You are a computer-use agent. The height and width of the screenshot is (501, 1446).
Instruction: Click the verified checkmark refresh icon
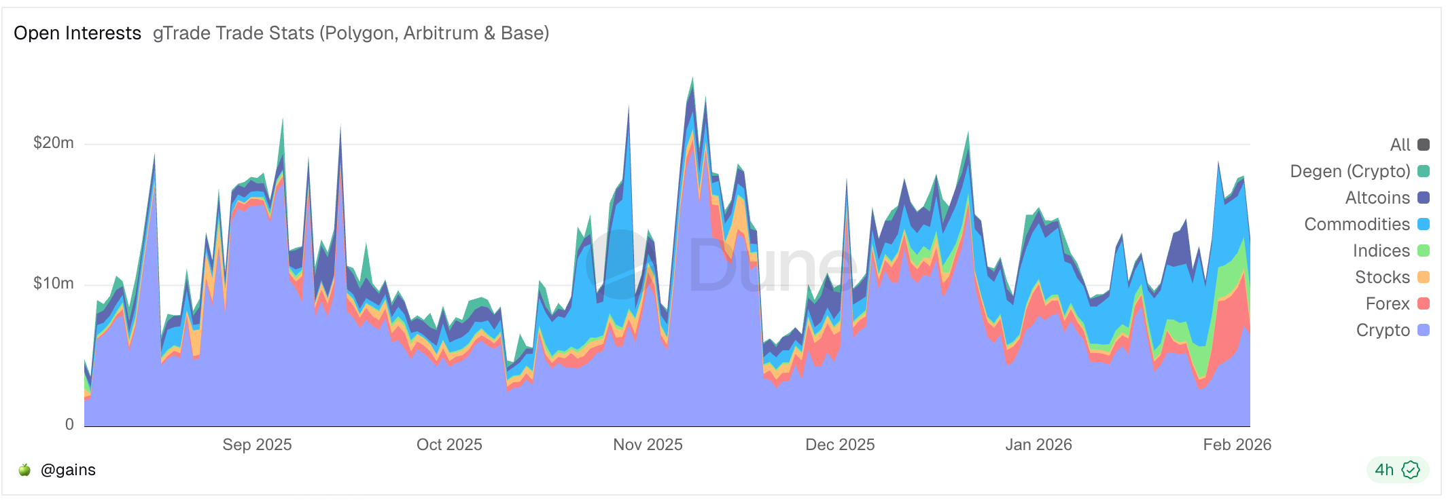click(x=1411, y=470)
